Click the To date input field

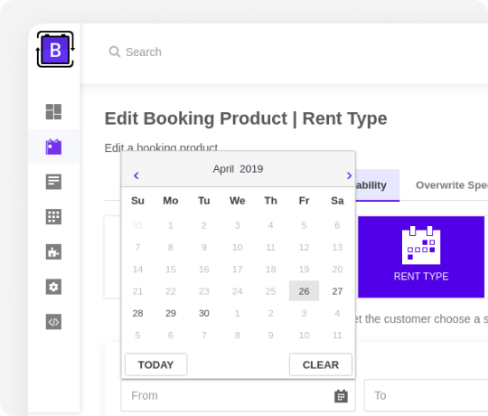426,395
